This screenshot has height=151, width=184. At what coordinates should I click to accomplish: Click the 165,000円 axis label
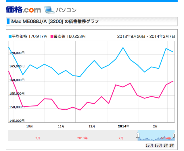(17, 66)
